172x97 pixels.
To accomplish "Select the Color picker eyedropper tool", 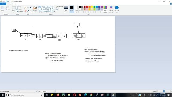I will coord(28,11).
